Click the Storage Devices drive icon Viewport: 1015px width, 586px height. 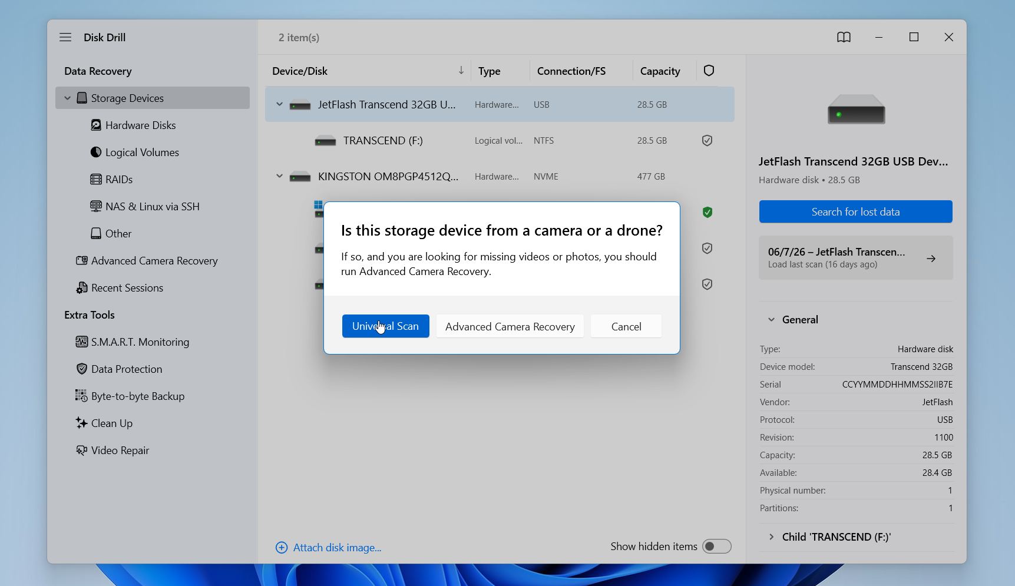(x=82, y=98)
